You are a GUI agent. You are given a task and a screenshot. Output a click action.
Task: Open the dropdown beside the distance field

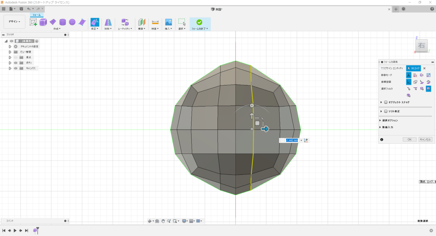click(x=301, y=140)
